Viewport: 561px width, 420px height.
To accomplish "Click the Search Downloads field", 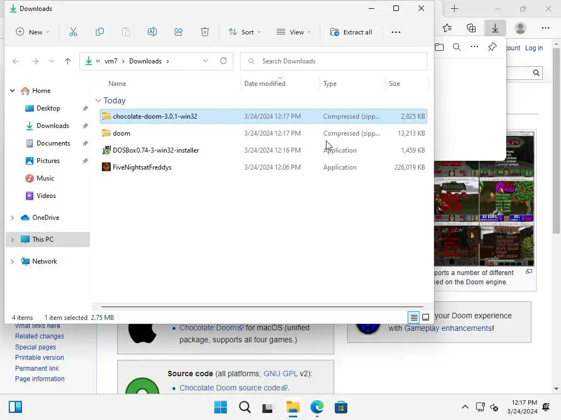I will point(334,61).
